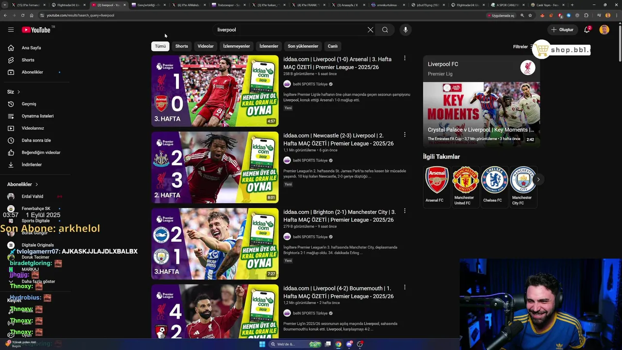This screenshot has width=622, height=350.
Task: Open options menu for Newcastle Liverpool video
Action: click(404, 135)
